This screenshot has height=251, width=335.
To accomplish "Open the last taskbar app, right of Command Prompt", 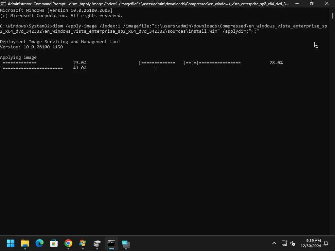I will pyautogui.click(x=126, y=243).
